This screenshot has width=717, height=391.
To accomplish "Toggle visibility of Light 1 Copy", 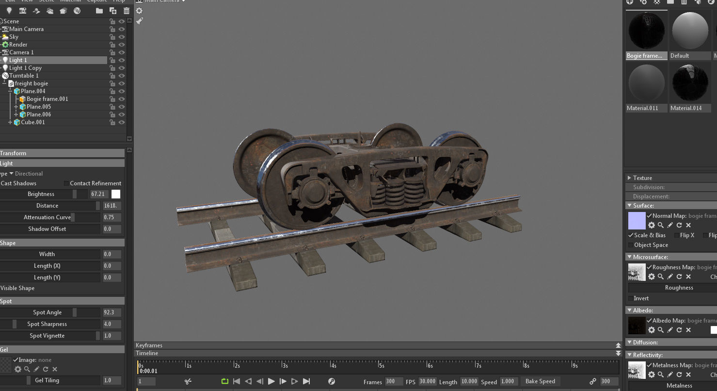I will tap(122, 68).
